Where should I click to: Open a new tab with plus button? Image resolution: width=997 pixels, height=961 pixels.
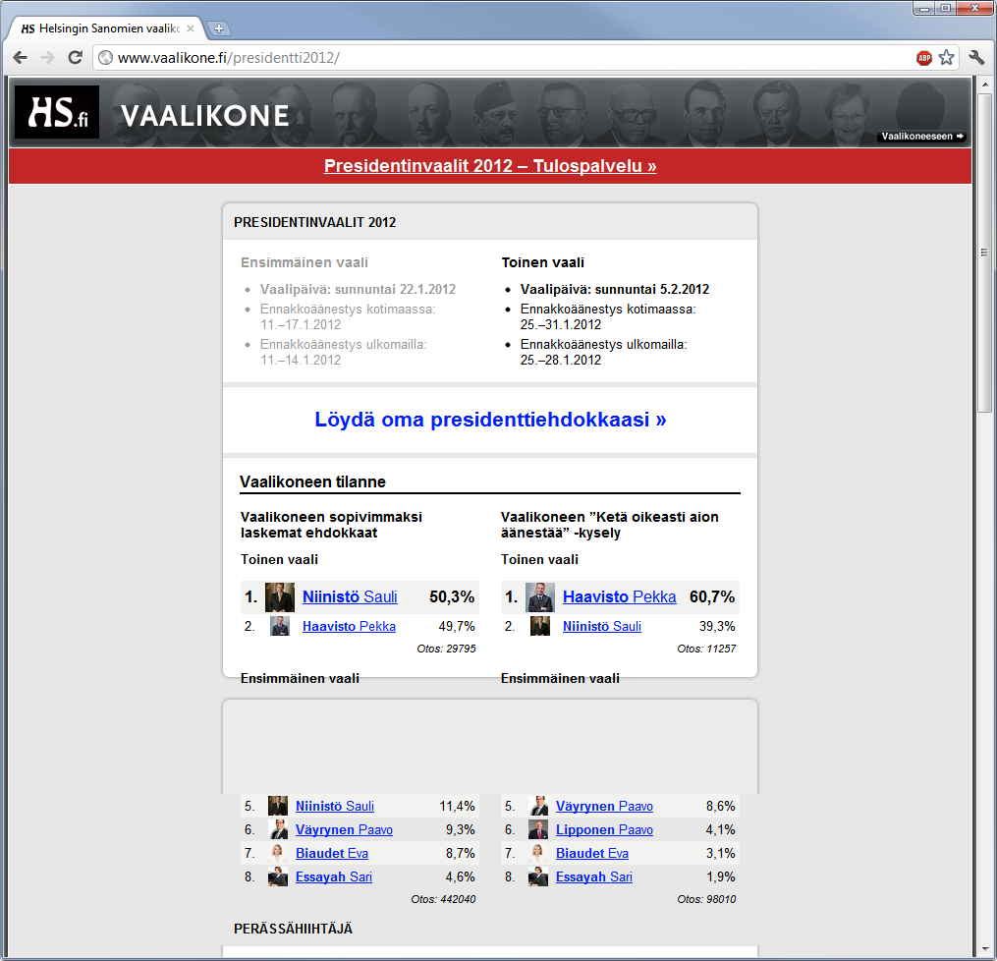coord(218,28)
